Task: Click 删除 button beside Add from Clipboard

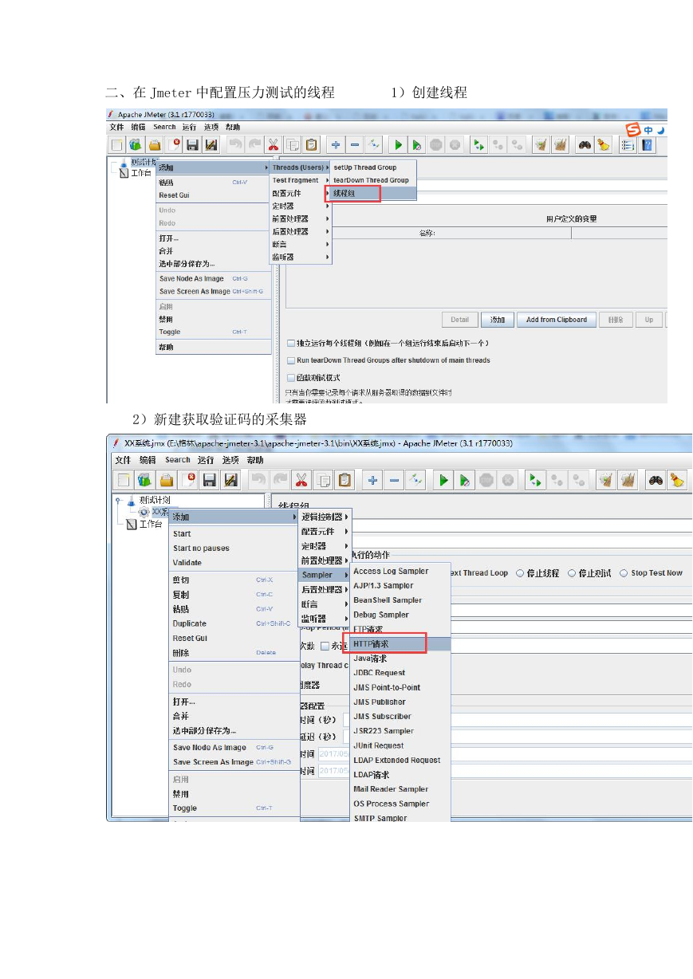Action: (616, 320)
